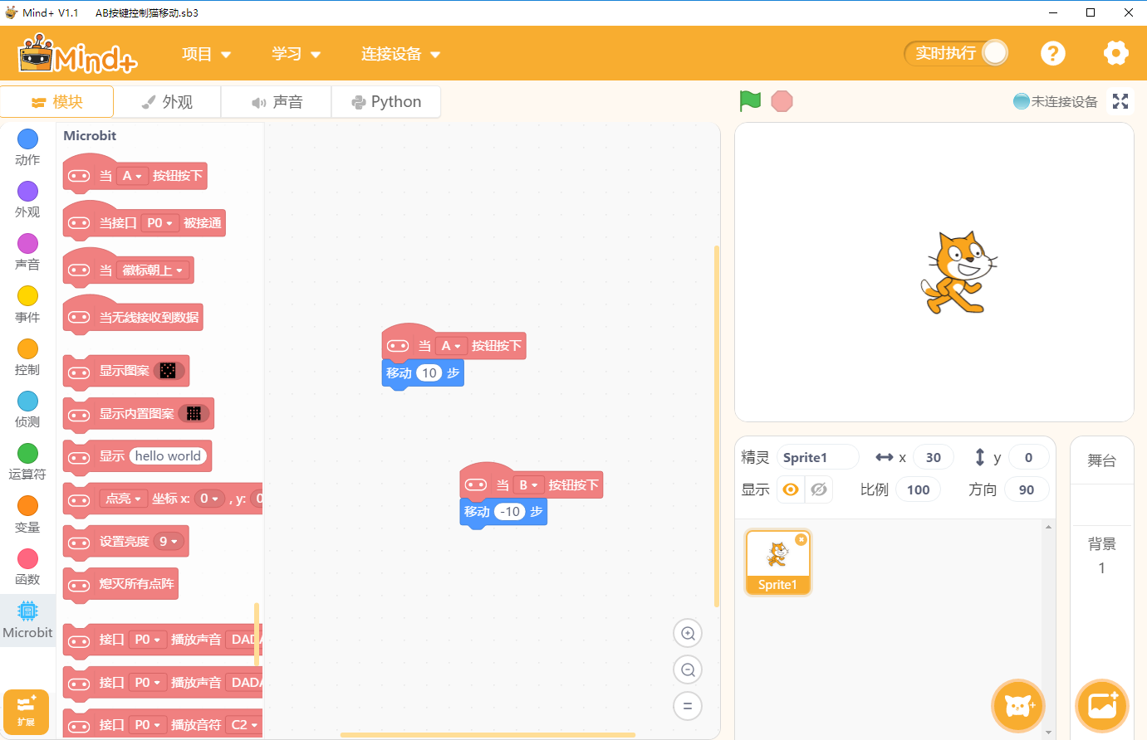The width and height of the screenshot is (1147, 740).
Task: Click the workspace vertical scrollbar
Action: 716,426
